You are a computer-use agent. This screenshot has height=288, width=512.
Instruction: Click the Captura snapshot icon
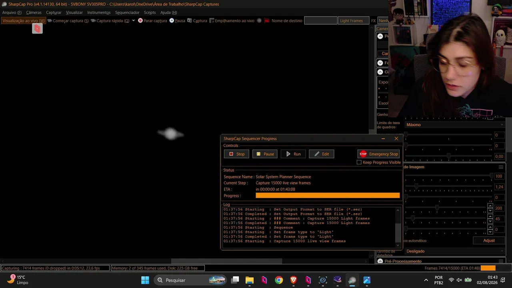(190, 20)
